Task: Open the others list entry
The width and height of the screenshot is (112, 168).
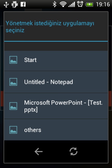Action: pyautogui.click(x=56, y=130)
